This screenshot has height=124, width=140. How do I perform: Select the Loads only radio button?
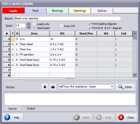[x=34, y=24]
